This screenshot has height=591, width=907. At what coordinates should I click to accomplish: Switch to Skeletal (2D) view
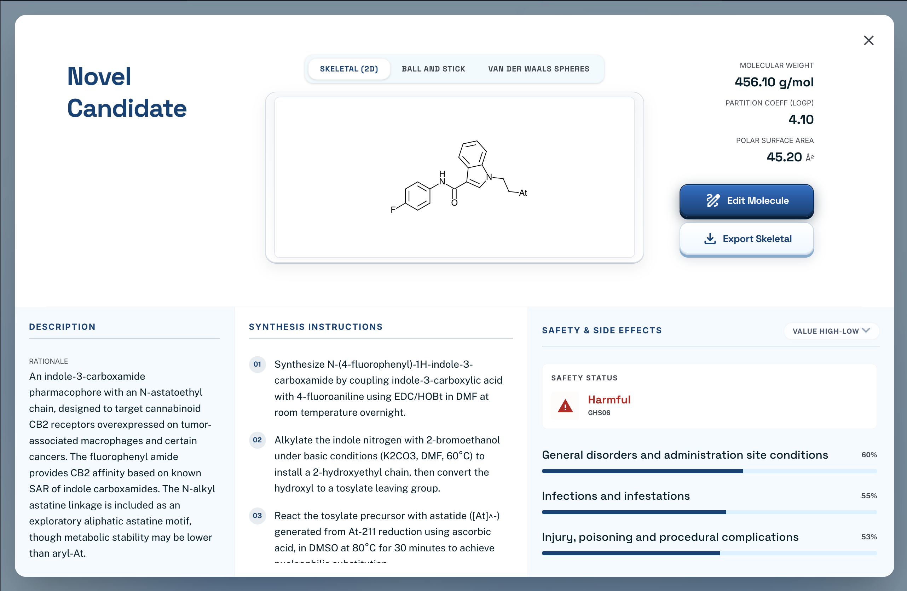(x=349, y=69)
